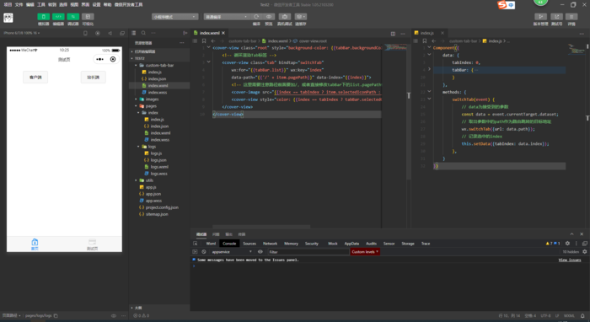Click back arrow in index.js breadcrumb bar
The width and height of the screenshot is (590, 322).
(x=433, y=41)
